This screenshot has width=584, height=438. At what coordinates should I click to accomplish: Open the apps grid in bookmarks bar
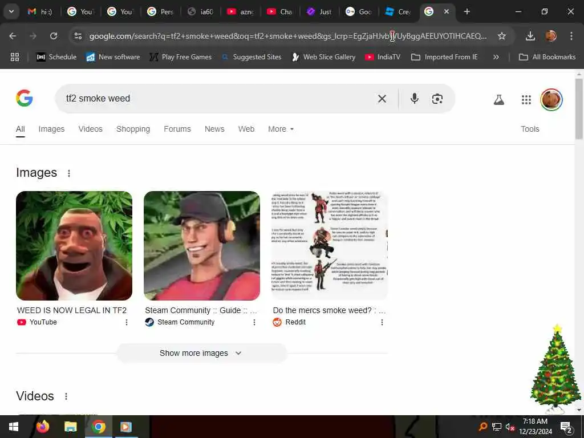(x=14, y=57)
